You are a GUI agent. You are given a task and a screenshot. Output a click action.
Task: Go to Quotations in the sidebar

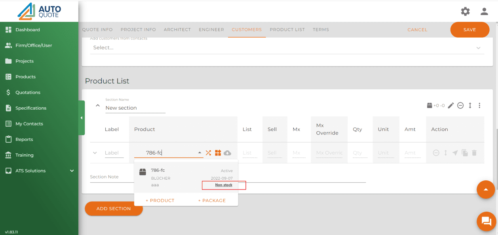tap(28, 93)
